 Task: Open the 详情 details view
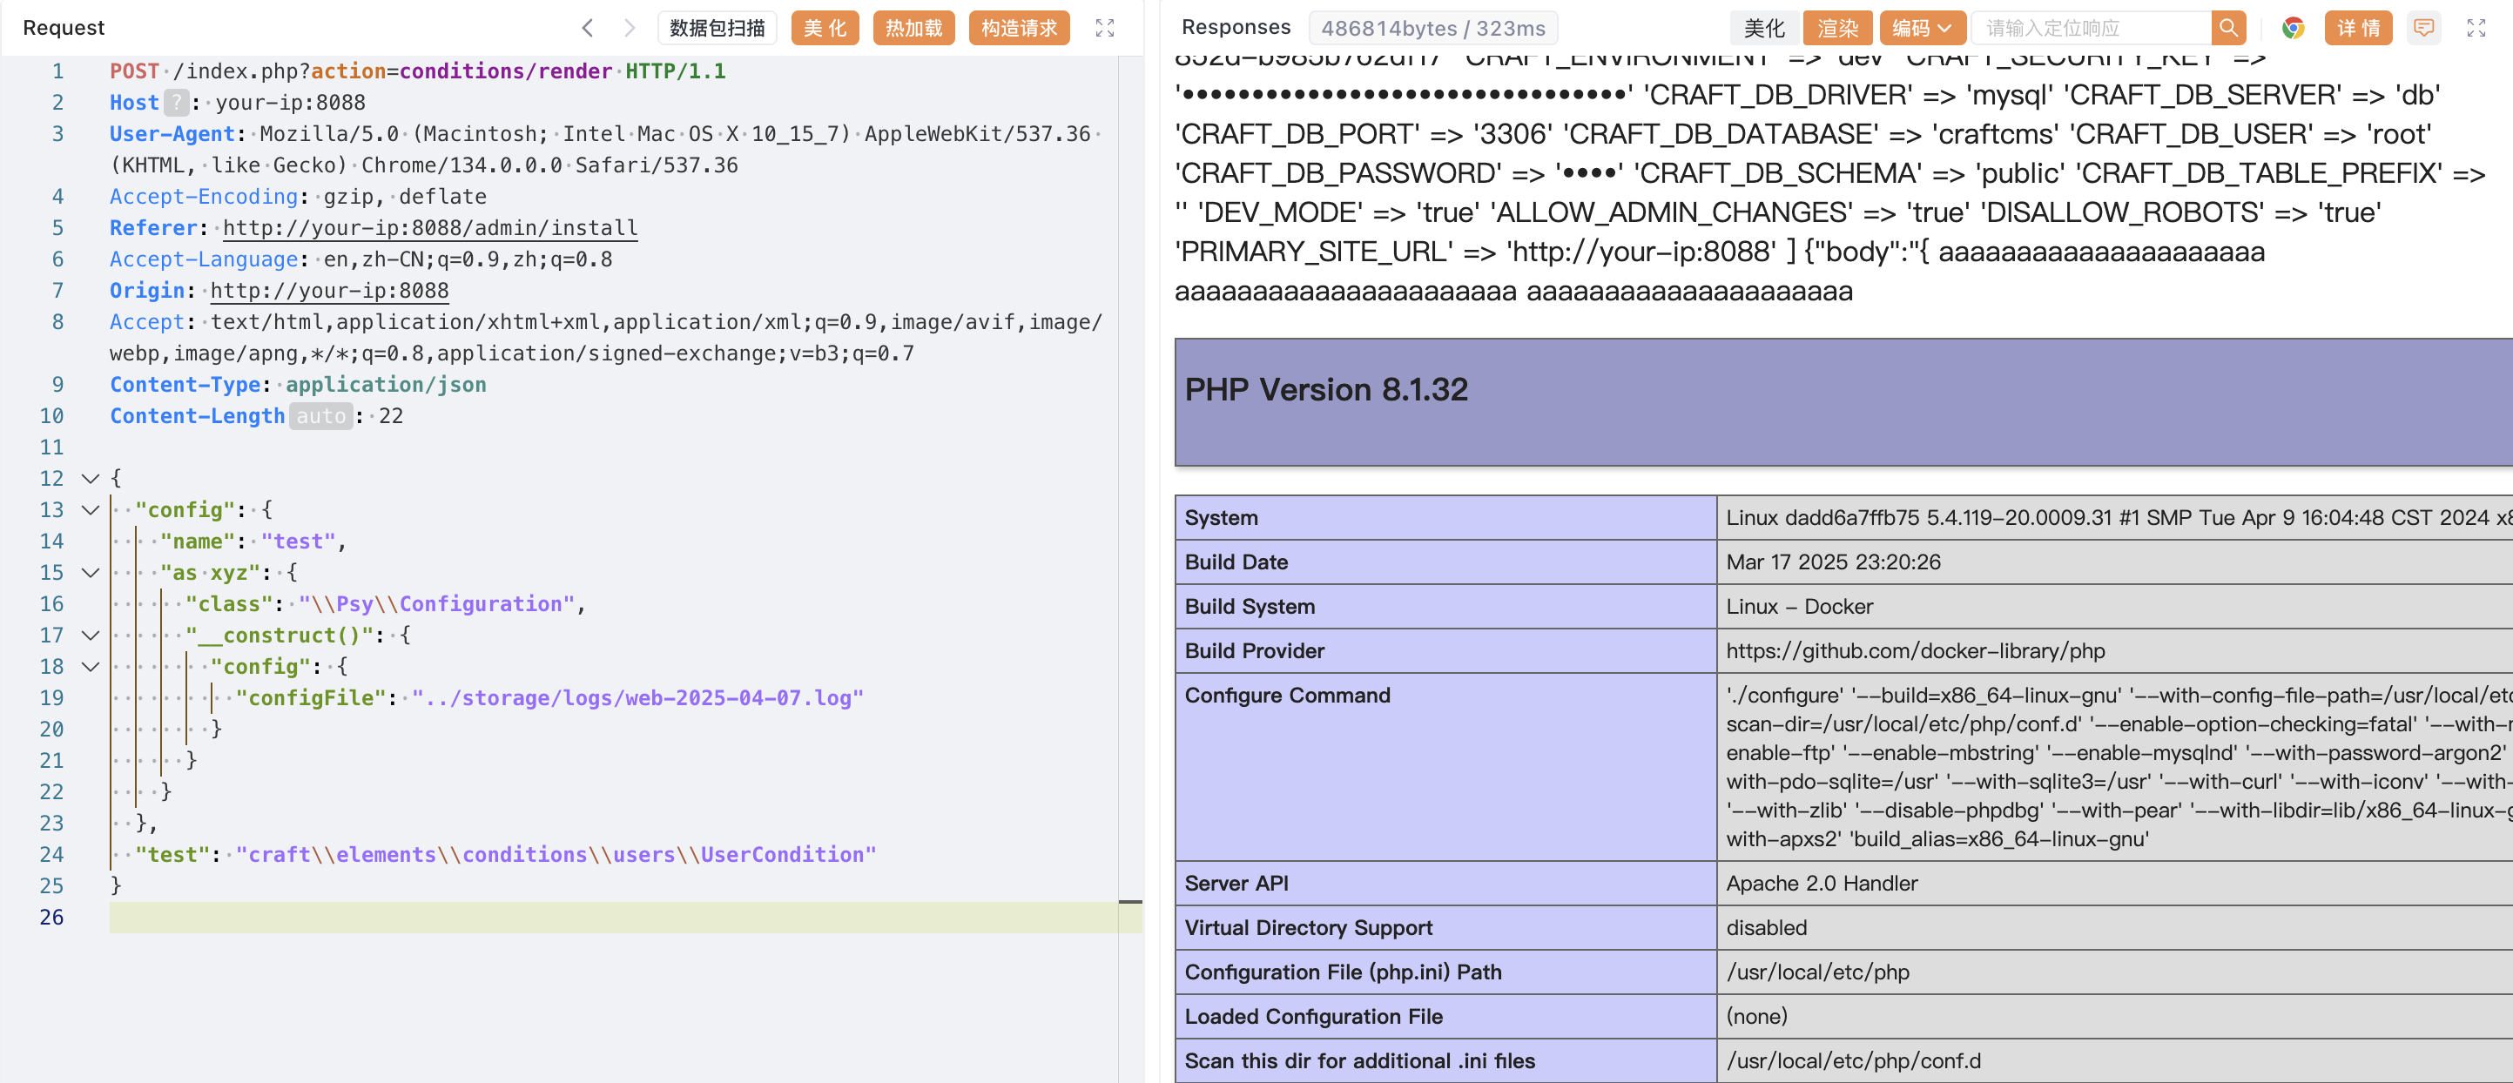click(x=2358, y=29)
